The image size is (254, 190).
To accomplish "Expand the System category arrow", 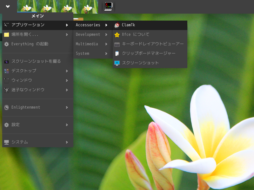I will pos(106,54).
